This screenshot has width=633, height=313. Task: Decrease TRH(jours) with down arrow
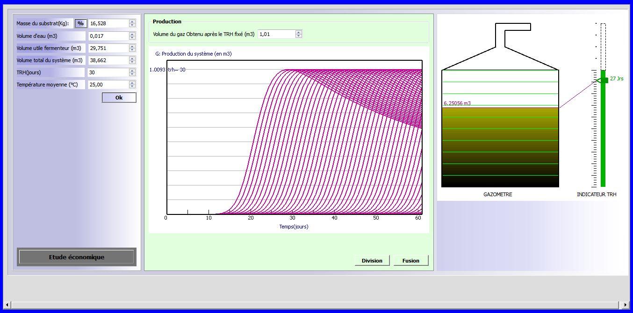coord(132,74)
